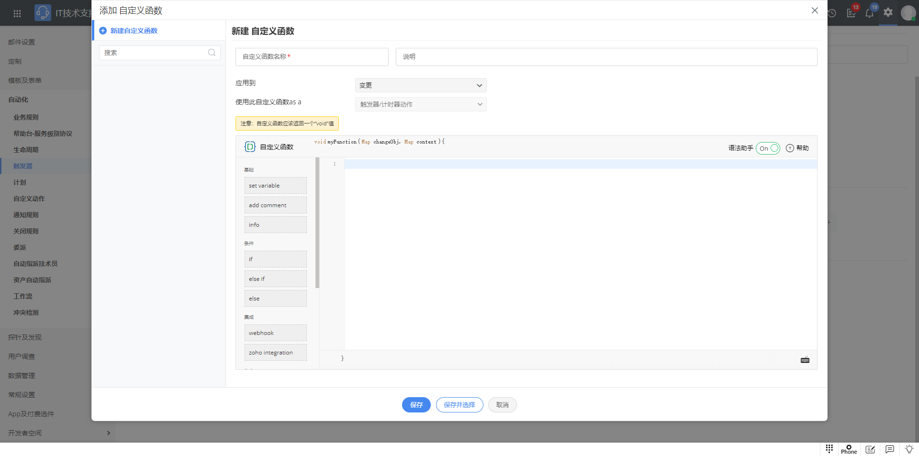
Task: Insert the if condition block
Action: click(276, 259)
